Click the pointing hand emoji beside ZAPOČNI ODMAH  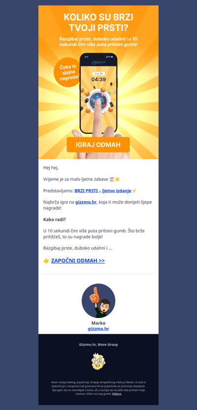click(46, 261)
